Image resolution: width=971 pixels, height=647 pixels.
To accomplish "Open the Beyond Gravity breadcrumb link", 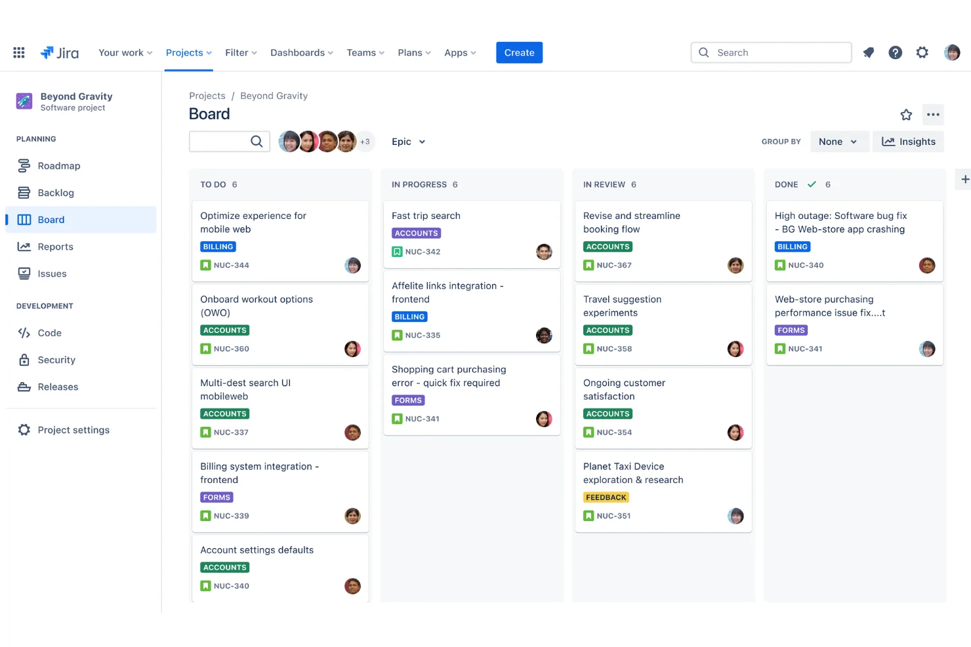I will 274,96.
